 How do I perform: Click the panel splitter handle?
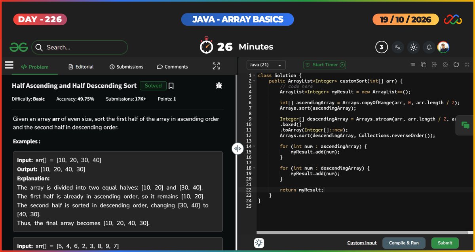(x=237, y=149)
